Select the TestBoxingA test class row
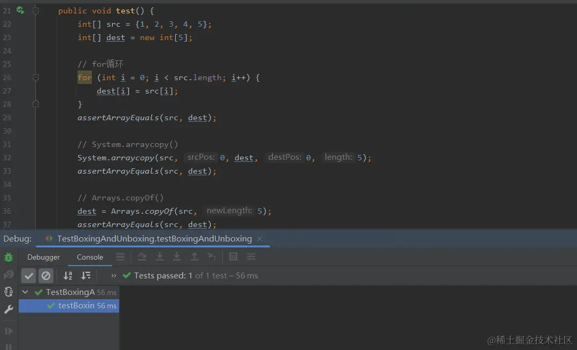This screenshot has width=577, height=350. [69, 292]
